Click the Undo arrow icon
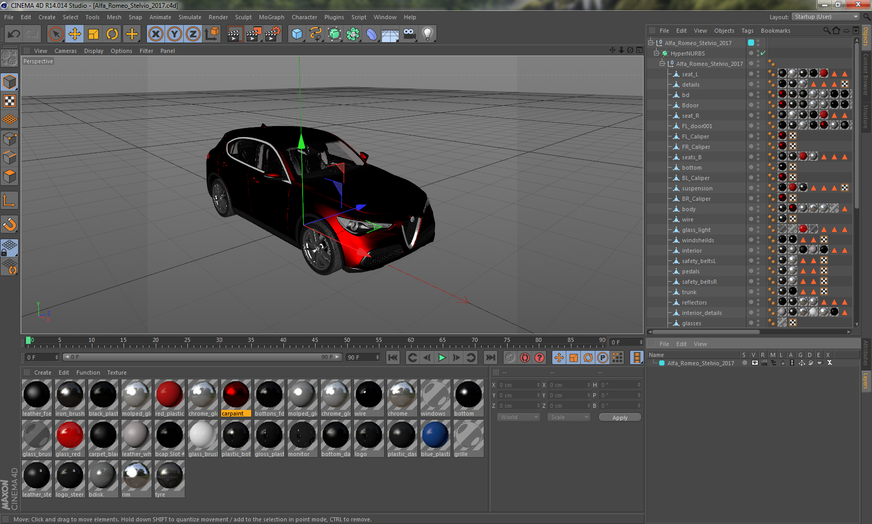This screenshot has height=524, width=872. coord(14,34)
